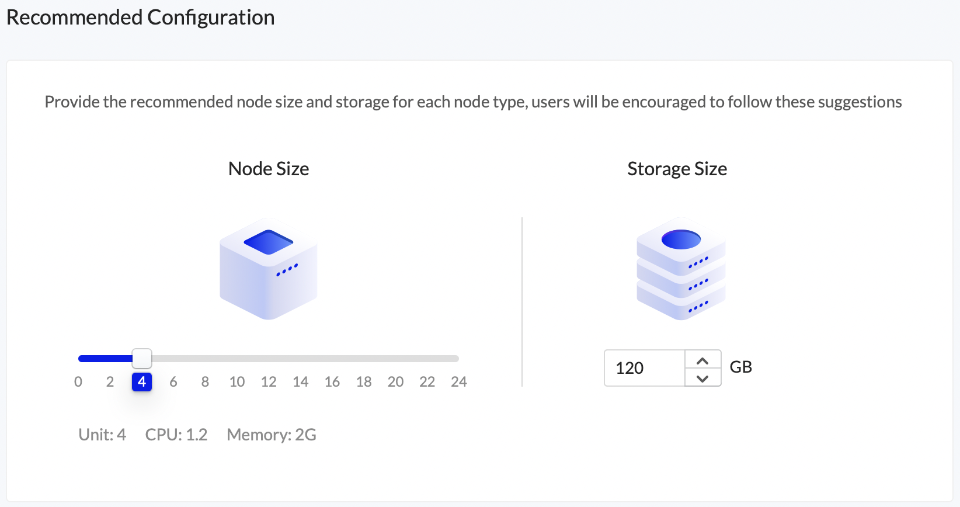
Task: Set node size slider to 24
Action: [x=459, y=382]
